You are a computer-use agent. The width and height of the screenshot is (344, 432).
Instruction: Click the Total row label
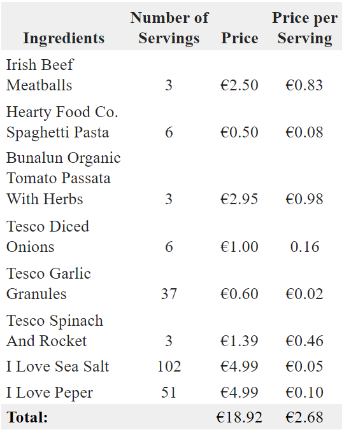click(27, 417)
